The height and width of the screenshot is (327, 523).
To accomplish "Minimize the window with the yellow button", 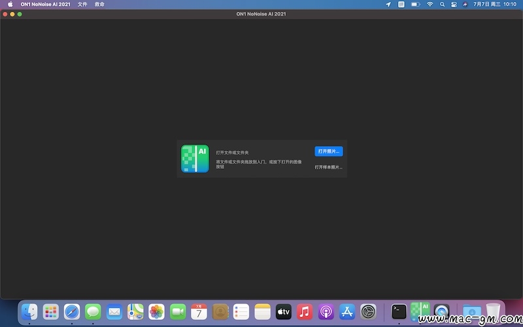I will 12,14.
